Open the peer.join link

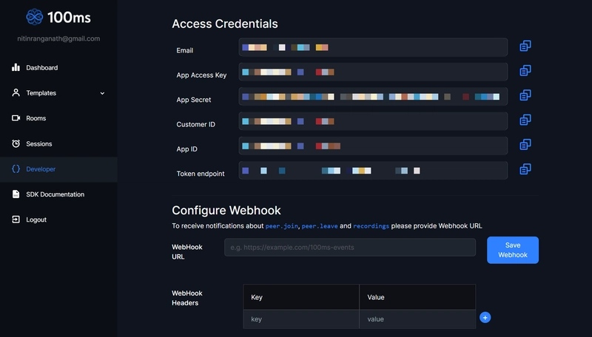click(x=282, y=226)
